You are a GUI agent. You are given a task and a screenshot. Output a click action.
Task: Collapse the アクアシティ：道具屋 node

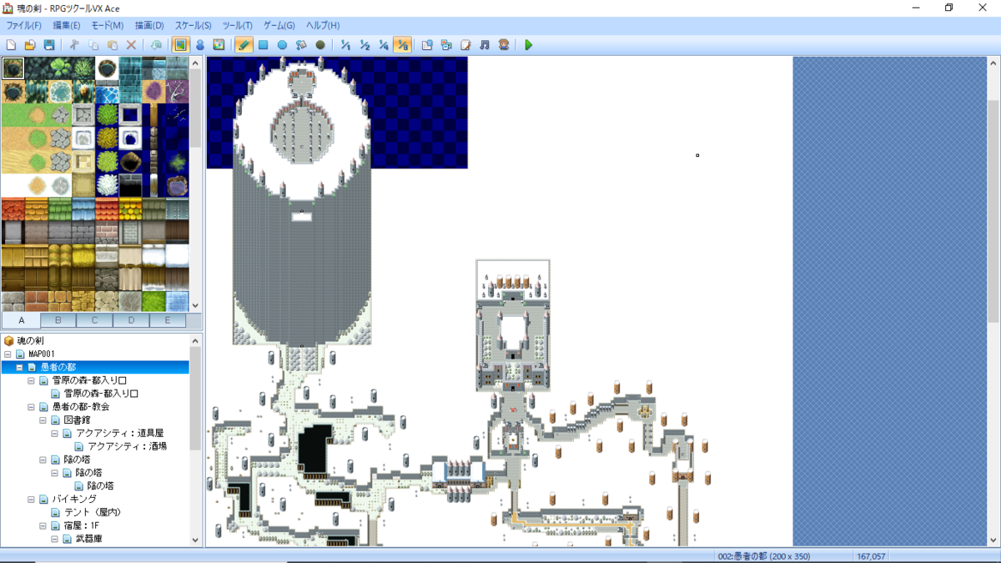tap(54, 433)
